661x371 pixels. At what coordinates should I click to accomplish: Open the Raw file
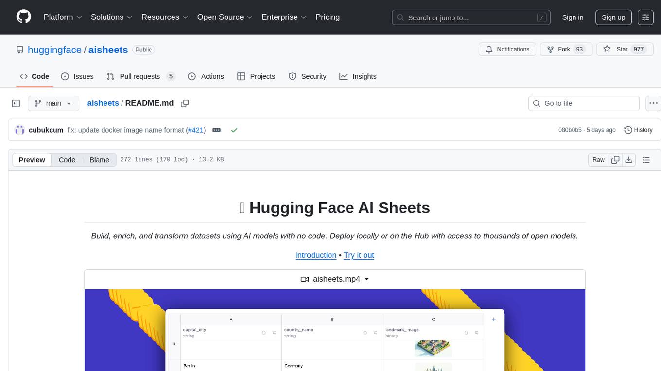pos(598,160)
